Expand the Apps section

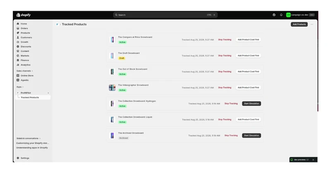tap(20, 87)
